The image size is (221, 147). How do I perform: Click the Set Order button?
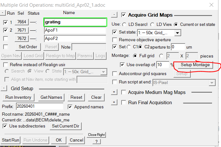[28, 47]
